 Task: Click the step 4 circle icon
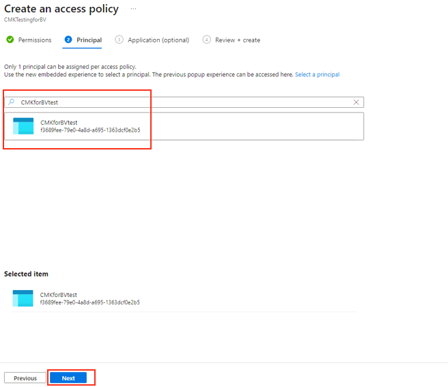tap(206, 40)
